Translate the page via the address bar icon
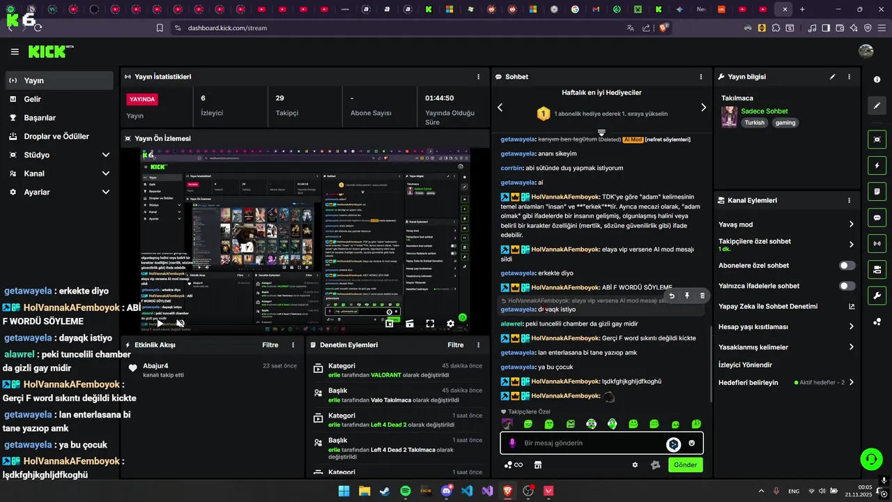 (x=631, y=28)
